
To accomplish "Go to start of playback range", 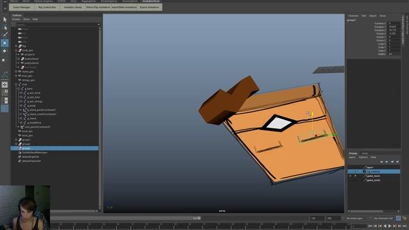I will tap(370, 226).
